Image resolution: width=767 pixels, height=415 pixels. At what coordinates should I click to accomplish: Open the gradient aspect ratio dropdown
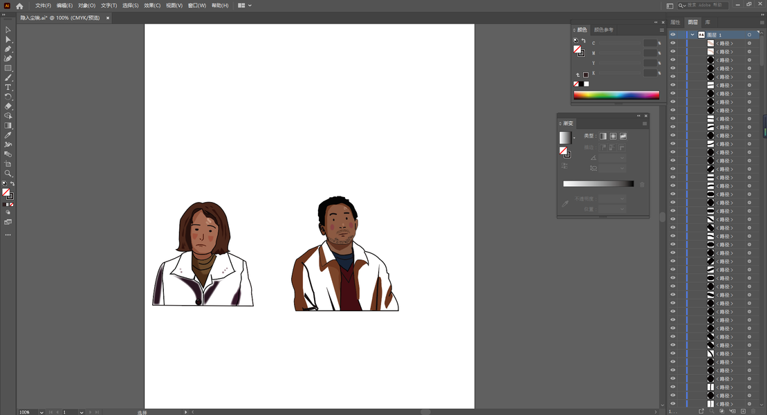pos(622,168)
